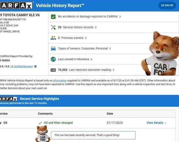The image size is (179, 142).
Task: Click the Comments column header
Action: (x=45, y=113)
